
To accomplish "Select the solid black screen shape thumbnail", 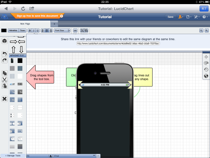I will pos(20,60).
